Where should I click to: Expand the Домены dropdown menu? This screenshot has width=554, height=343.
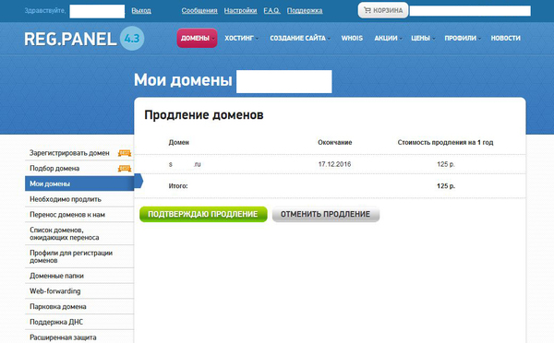pyautogui.click(x=197, y=38)
